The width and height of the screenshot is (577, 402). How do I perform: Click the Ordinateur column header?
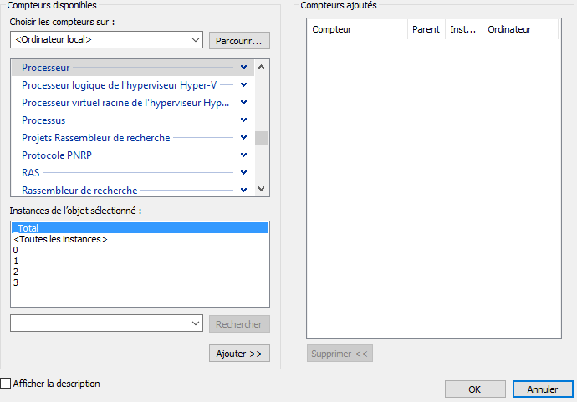coord(518,29)
